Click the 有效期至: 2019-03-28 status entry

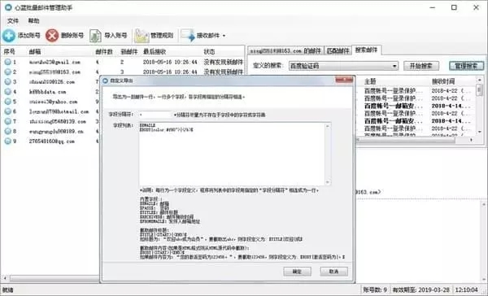tap(420, 289)
